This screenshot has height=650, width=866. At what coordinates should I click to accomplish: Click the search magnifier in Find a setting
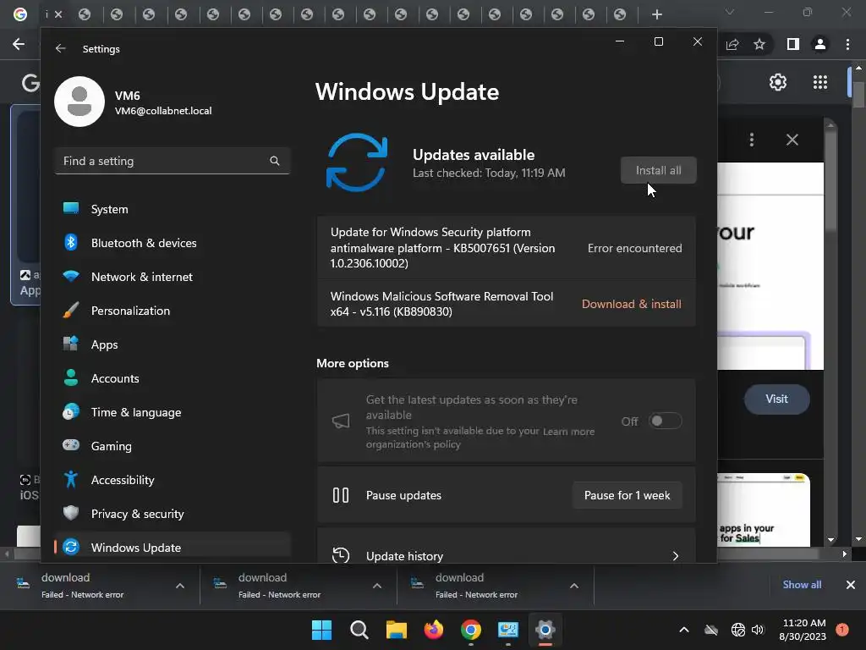pos(275,161)
